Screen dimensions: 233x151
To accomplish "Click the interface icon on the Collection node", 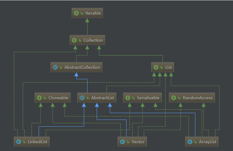I will point(74,40).
